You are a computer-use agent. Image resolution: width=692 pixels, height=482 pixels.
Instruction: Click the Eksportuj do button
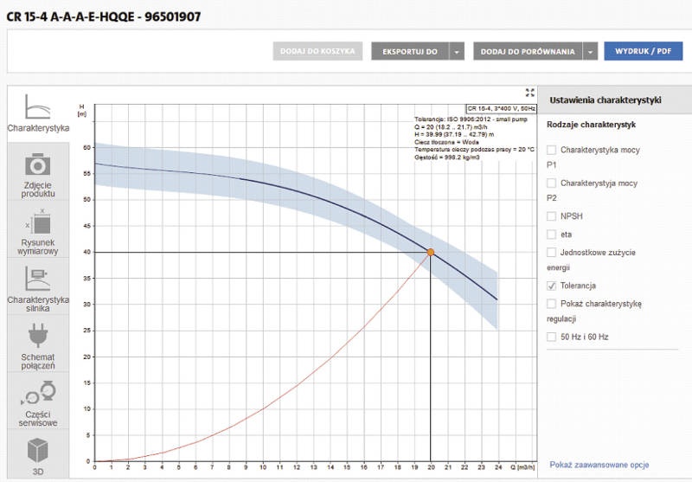(410, 52)
